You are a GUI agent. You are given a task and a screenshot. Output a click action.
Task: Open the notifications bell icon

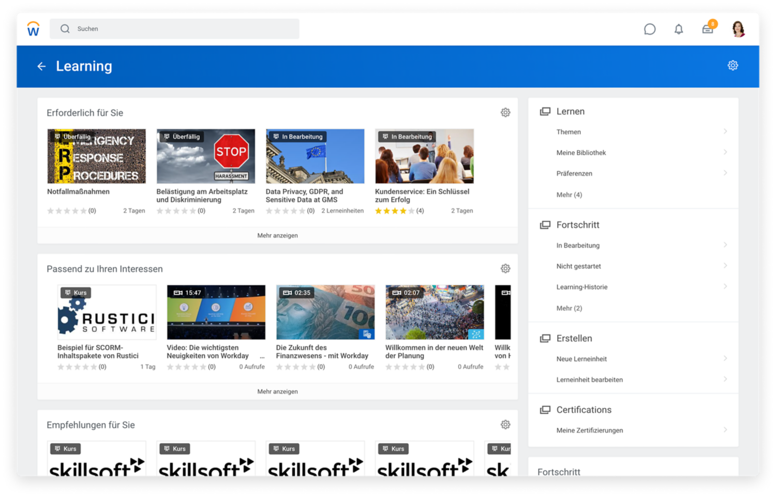click(679, 29)
